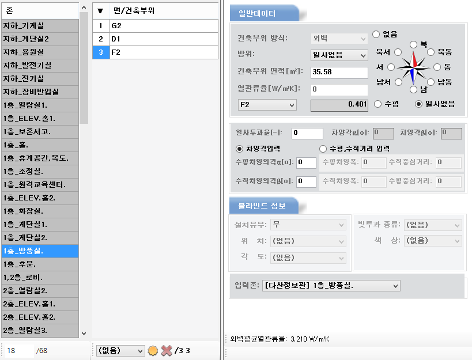
Task: Select the 일반데이터 section tab
Action: tap(263, 13)
